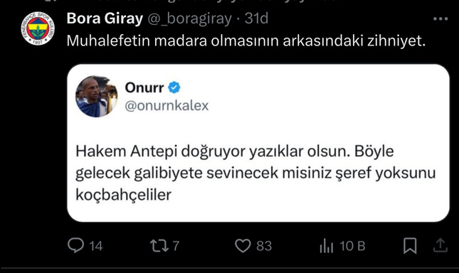Like the tweet with the heart icon

click(x=243, y=246)
